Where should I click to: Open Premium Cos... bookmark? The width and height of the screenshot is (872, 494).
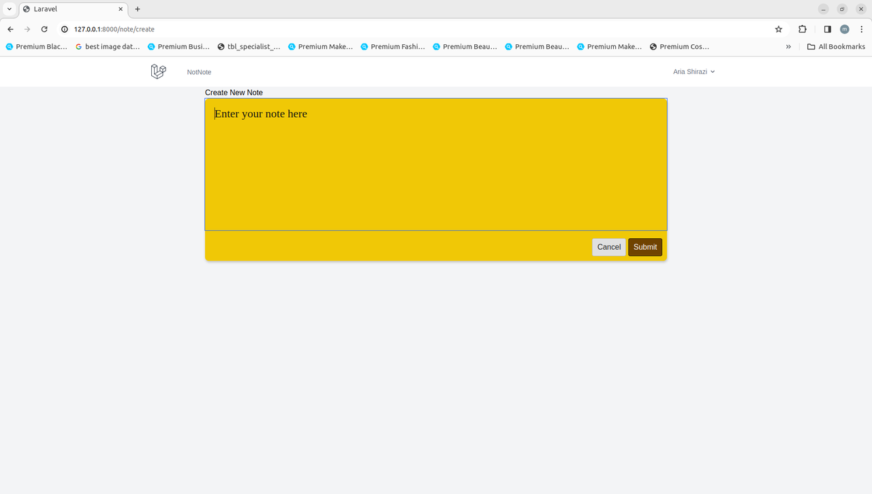click(680, 47)
